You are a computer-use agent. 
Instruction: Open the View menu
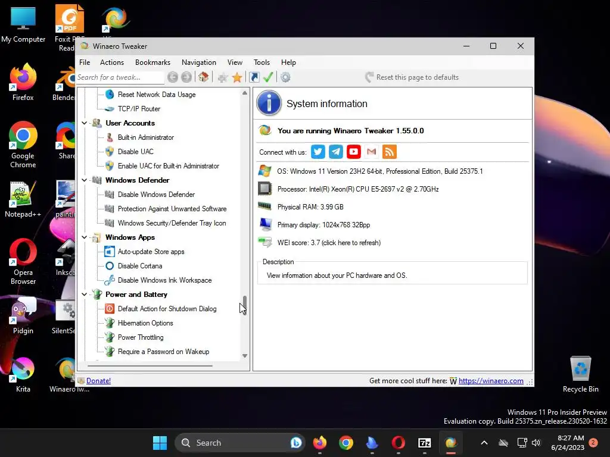point(235,62)
